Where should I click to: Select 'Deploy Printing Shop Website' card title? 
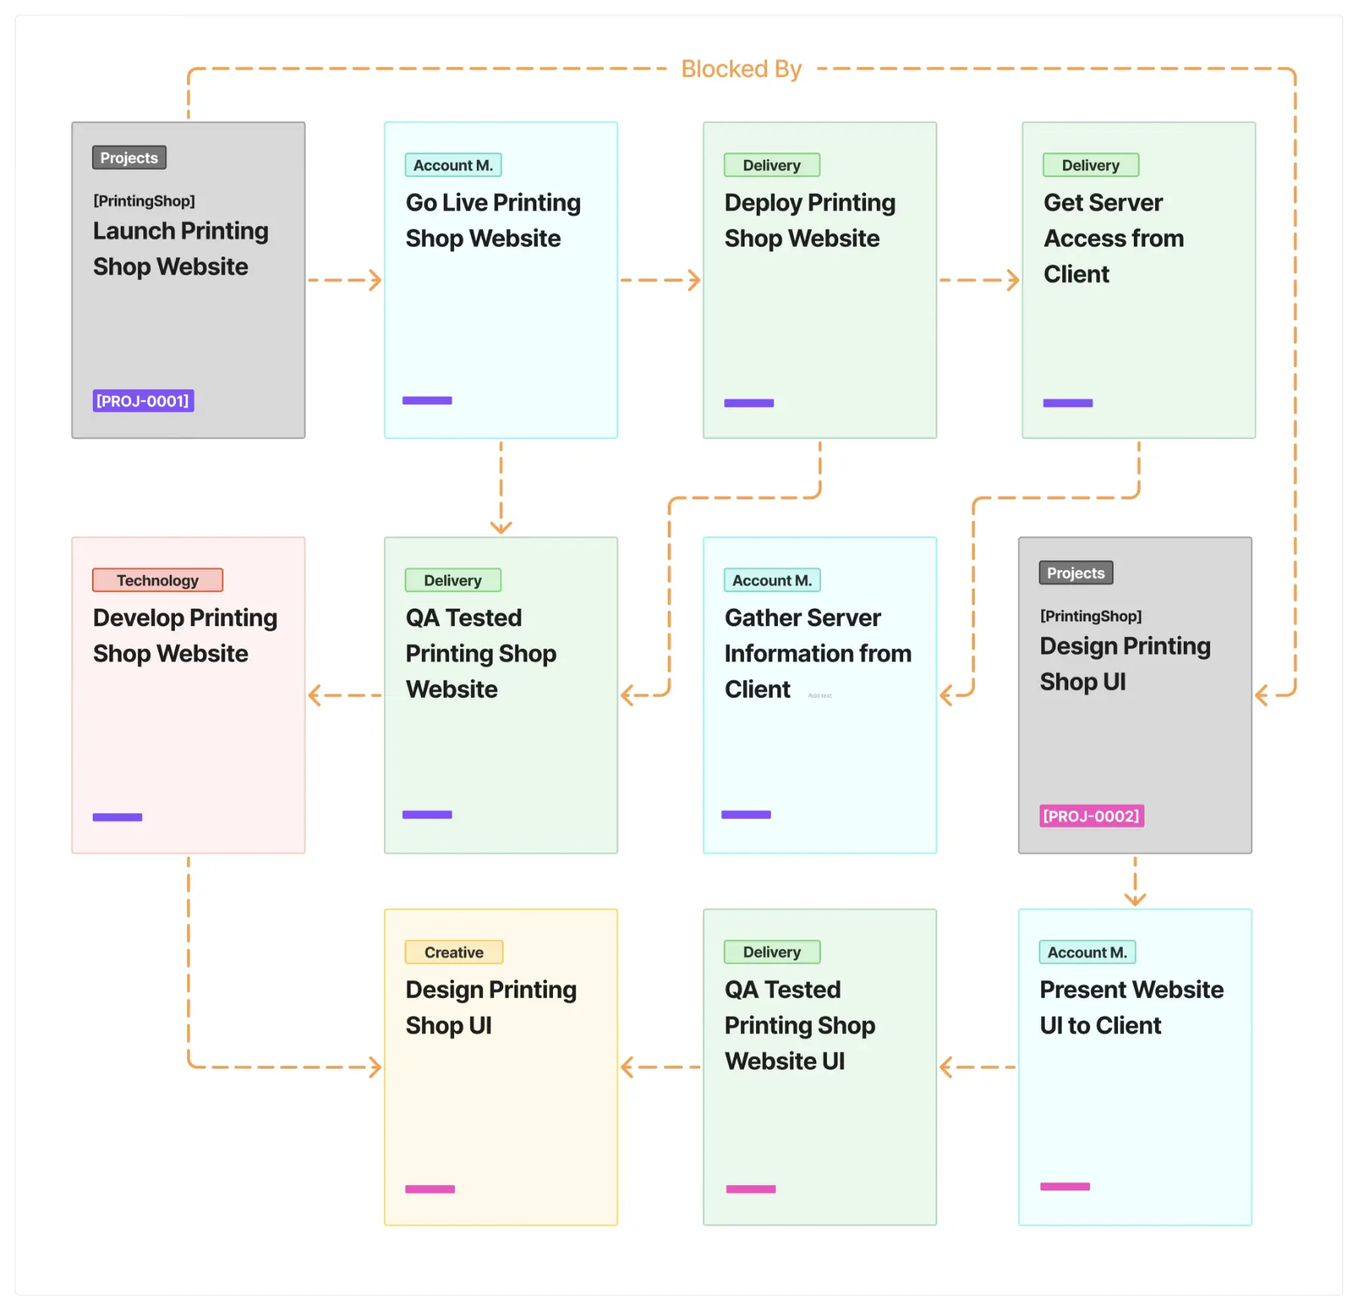810,220
